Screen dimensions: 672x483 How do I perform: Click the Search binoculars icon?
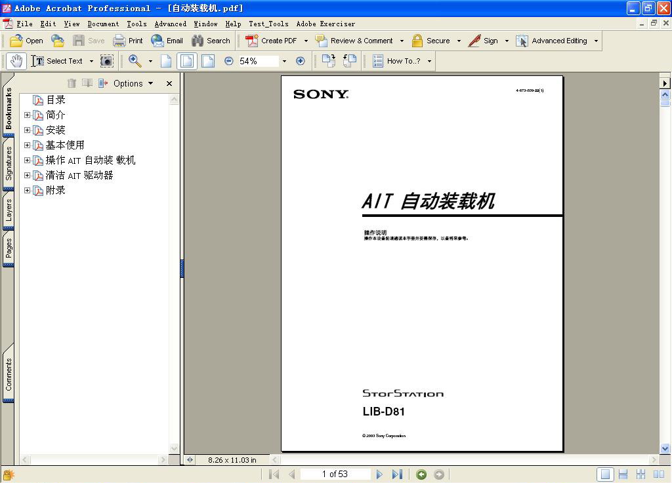point(198,41)
